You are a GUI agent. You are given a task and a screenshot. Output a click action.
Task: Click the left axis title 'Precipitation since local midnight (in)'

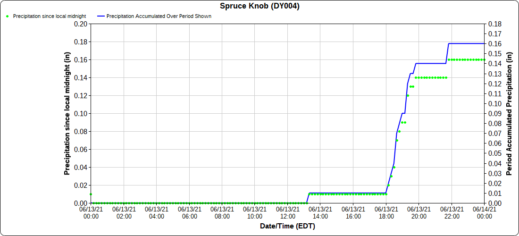67,113
